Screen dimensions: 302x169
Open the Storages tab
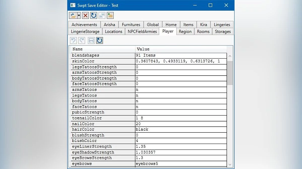pos(223,32)
